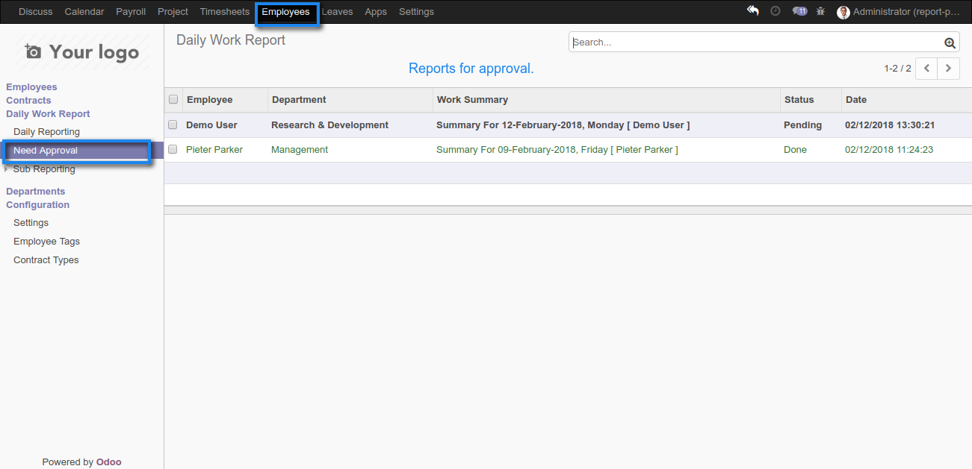
Task: Click the camera icon in Your logo
Action: click(33, 51)
